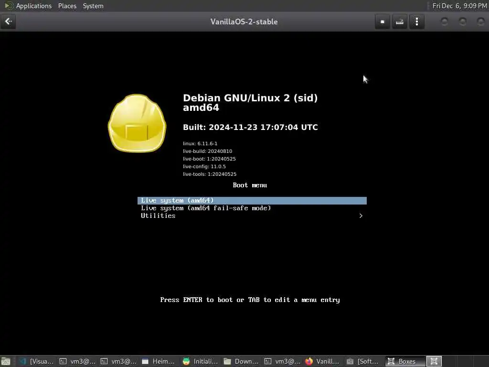Switch to the Initiali... taskbar window
Image resolution: width=489 pixels, height=367 pixels.
point(200,361)
